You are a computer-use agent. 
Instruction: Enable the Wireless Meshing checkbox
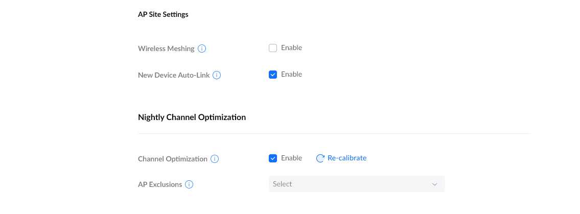coord(273,48)
